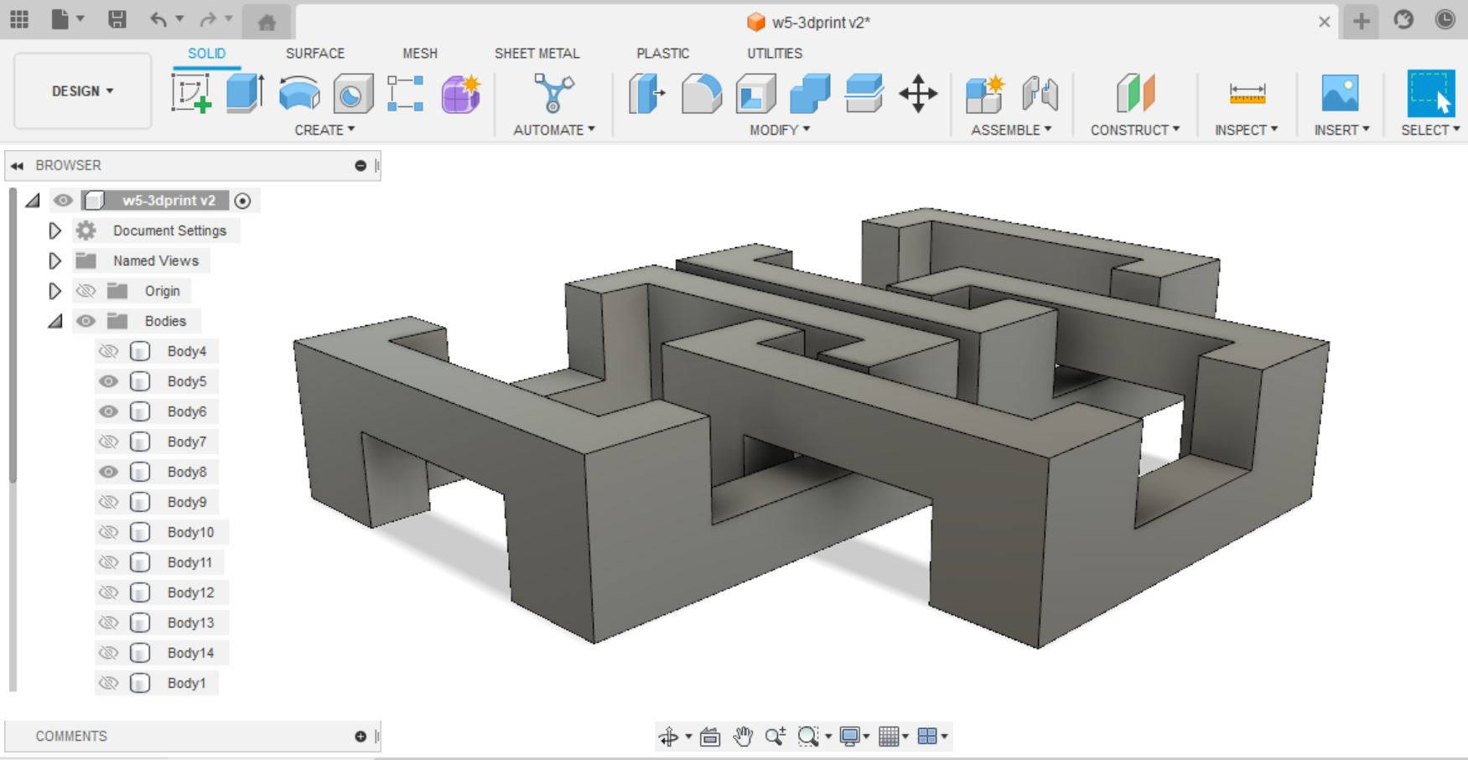
Task: Select the Shell tool
Action: click(755, 92)
